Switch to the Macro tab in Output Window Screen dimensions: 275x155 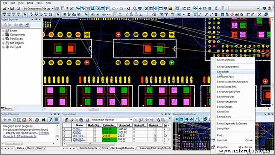[31, 148]
